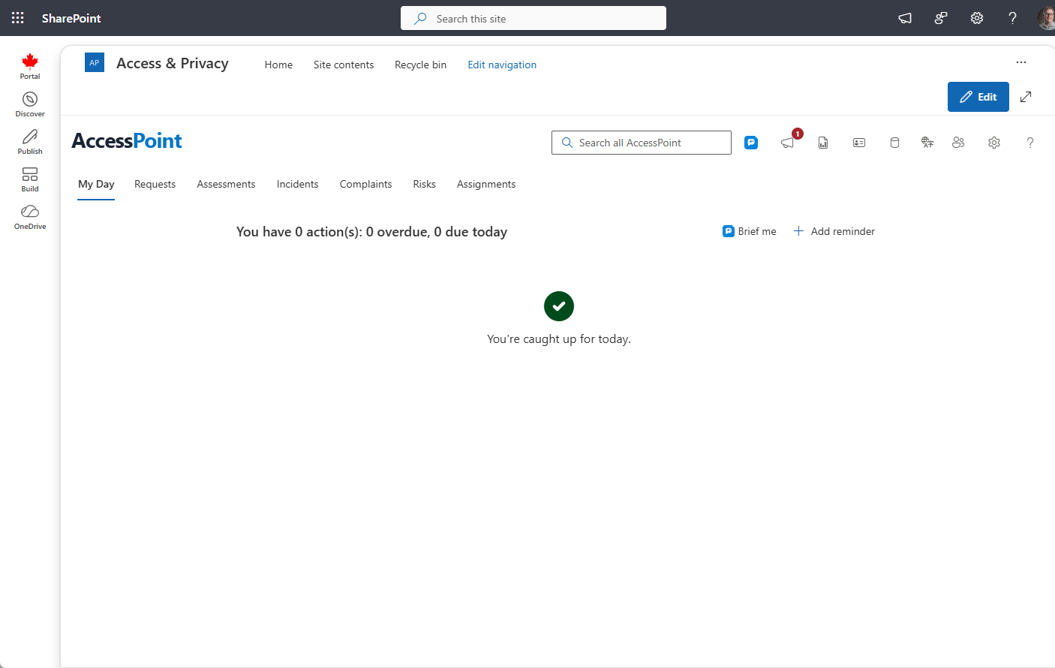Switch to the Requests tab
Image resolution: width=1055 pixels, height=668 pixels.
tap(155, 184)
